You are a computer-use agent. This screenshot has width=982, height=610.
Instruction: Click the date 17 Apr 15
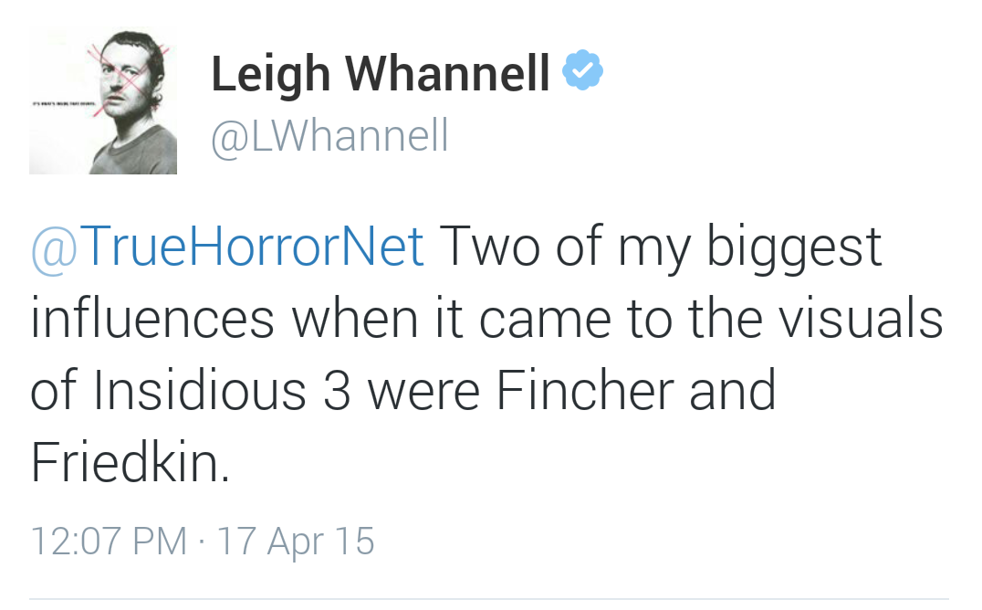coord(296,540)
